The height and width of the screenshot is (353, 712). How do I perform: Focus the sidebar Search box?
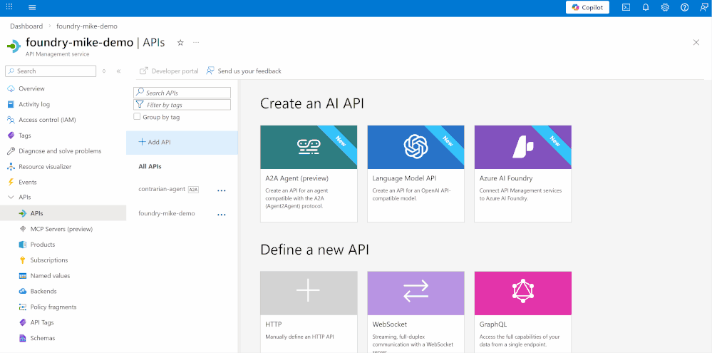[51, 71]
